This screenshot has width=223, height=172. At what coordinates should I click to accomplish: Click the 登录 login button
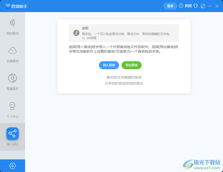170,6
